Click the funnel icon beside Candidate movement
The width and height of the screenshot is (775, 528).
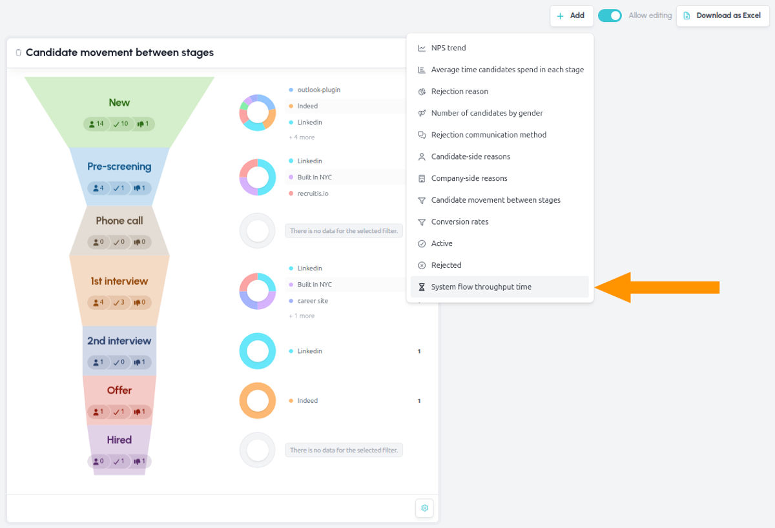click(422, 200)
